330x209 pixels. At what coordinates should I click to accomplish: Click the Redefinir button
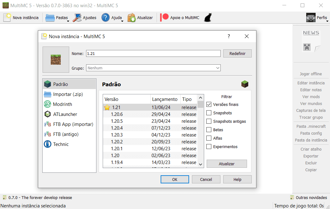tap(237, 53)
